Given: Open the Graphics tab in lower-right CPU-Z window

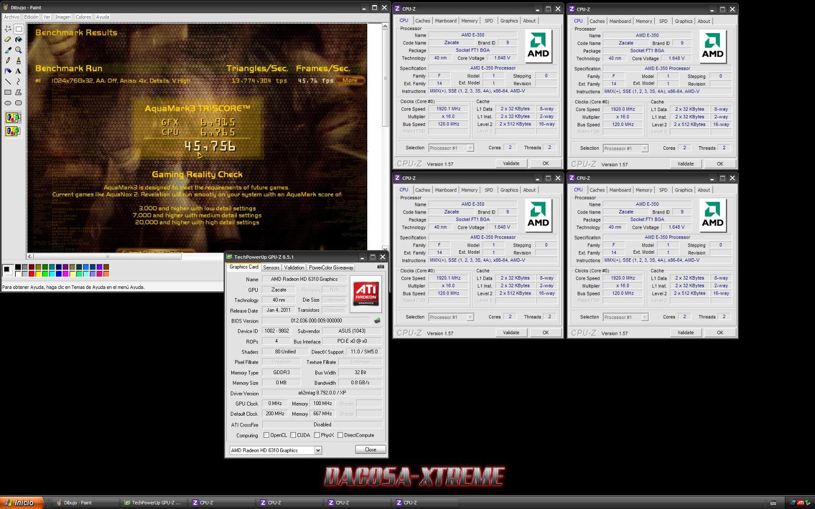Looking at the screenshot, I should pyautogui.click(x=684, y=190).
